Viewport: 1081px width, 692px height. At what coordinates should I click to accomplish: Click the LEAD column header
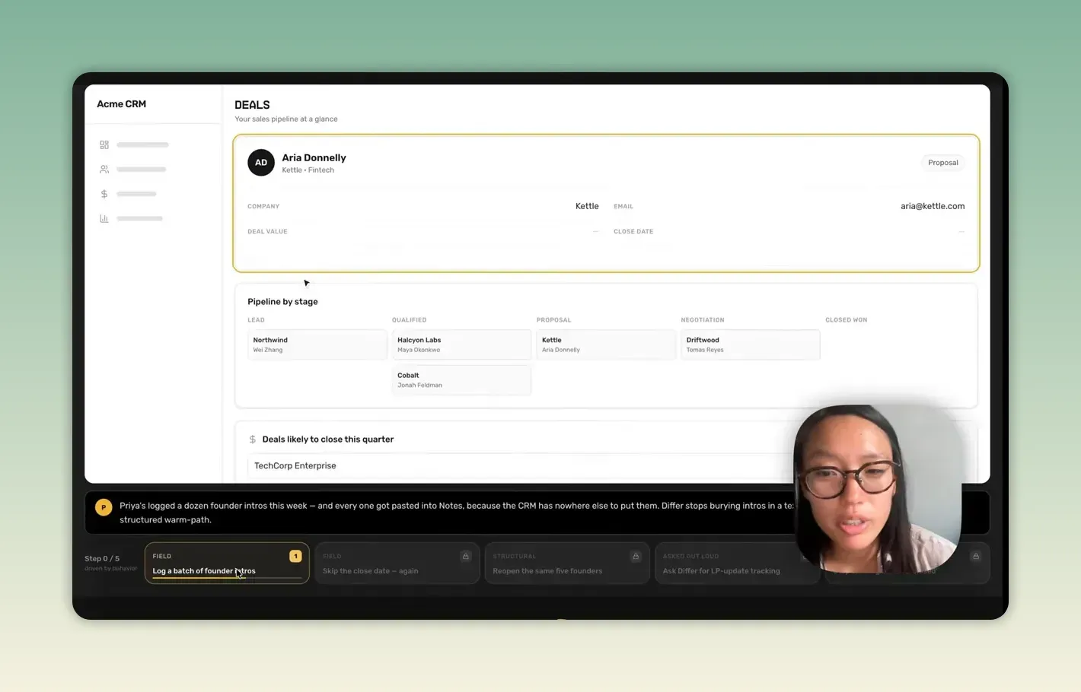tap(256, 320)
